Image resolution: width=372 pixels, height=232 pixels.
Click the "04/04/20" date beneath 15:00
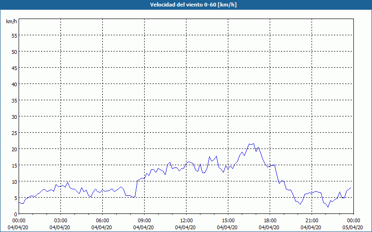pyautogui.click(x=227, y=227)
